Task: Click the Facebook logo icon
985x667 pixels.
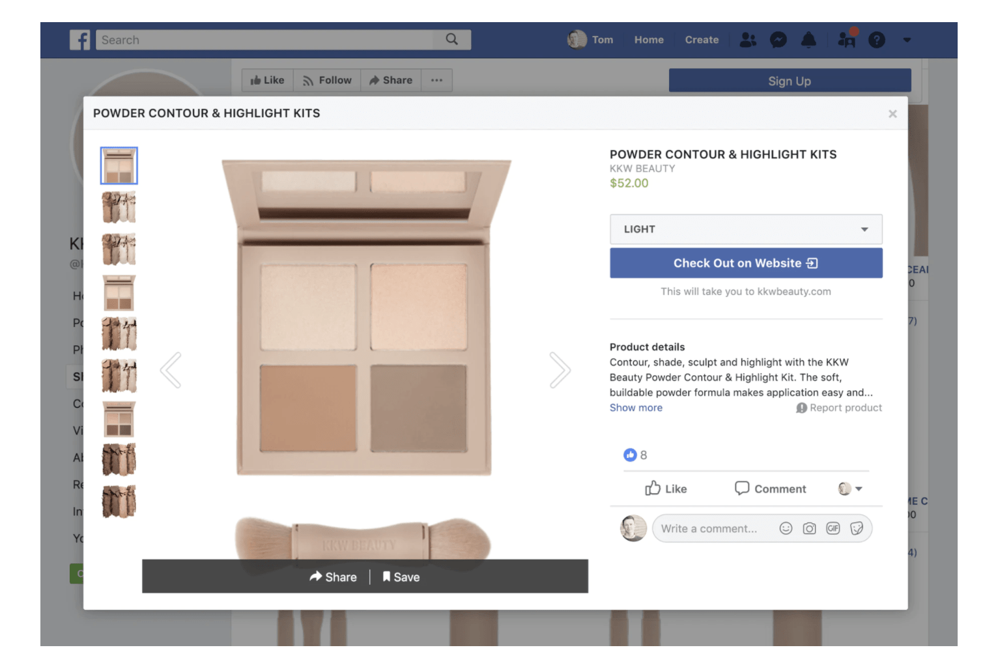Action: 79,40
